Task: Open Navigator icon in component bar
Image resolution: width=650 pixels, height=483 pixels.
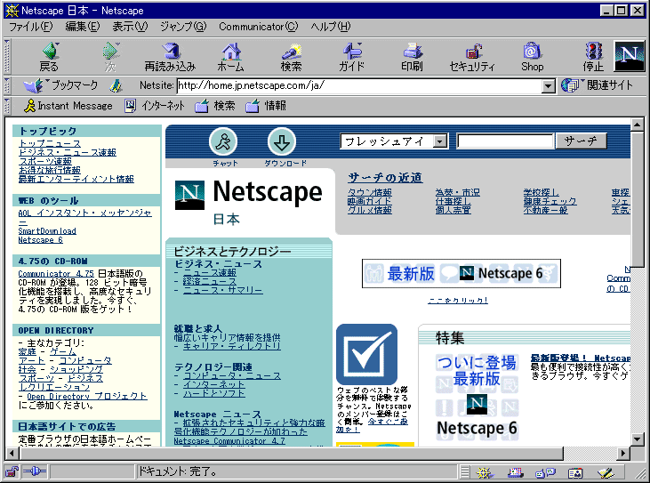Action: click(x=483, y=472)
